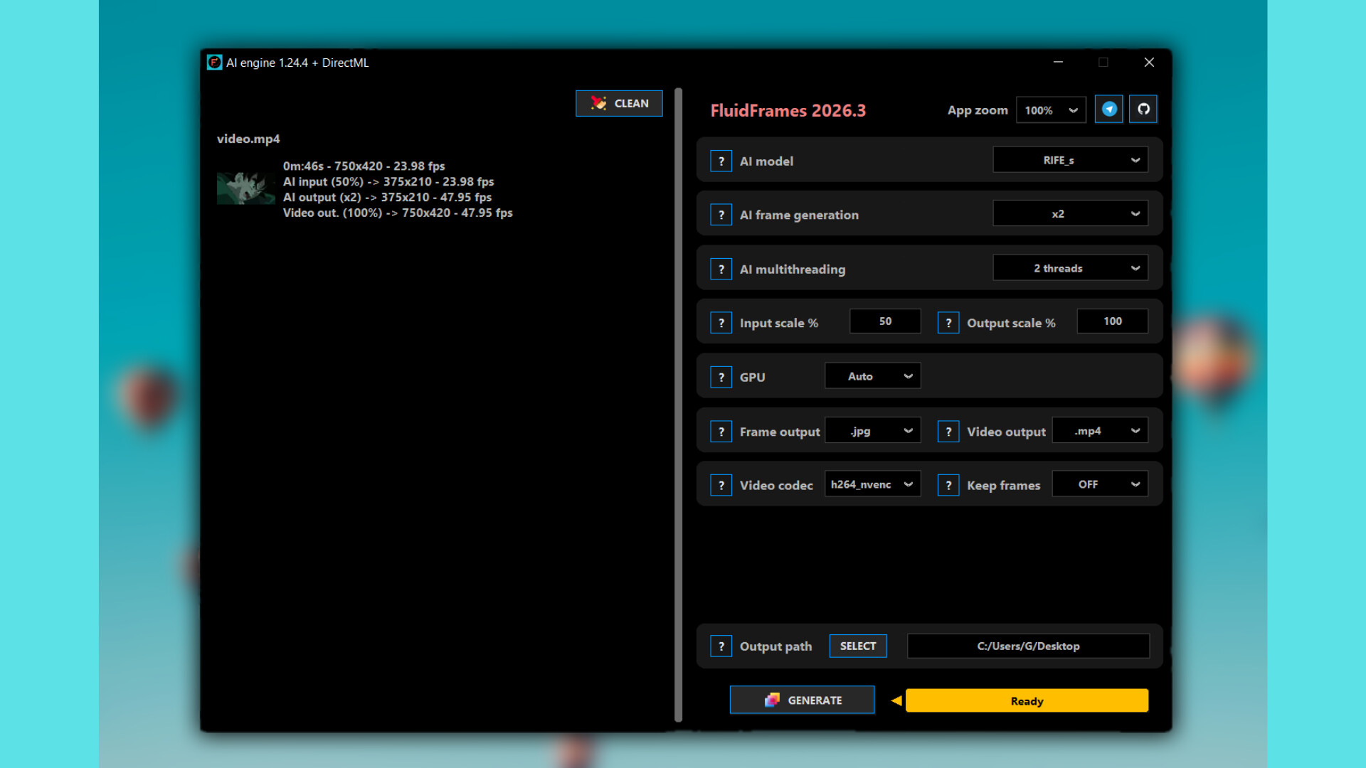Click the C:/Users/G/Desktop output path field

(x=1028, y=646)
